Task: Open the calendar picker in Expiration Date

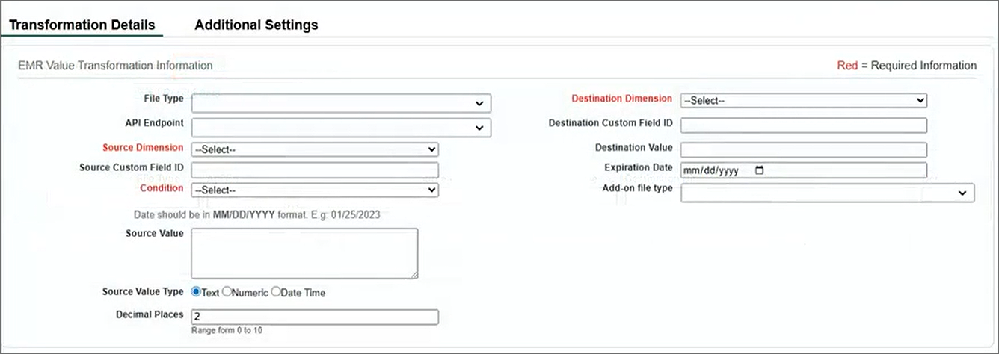Action: 760,170
